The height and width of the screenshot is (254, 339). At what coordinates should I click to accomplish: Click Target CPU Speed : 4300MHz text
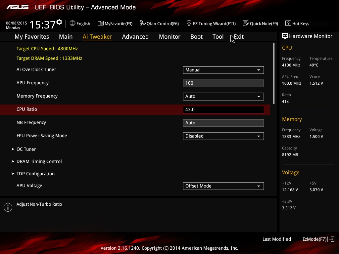coord(47,49)
